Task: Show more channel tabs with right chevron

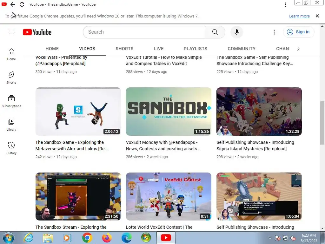Action: pyautogui.click(x=298, y=49)
